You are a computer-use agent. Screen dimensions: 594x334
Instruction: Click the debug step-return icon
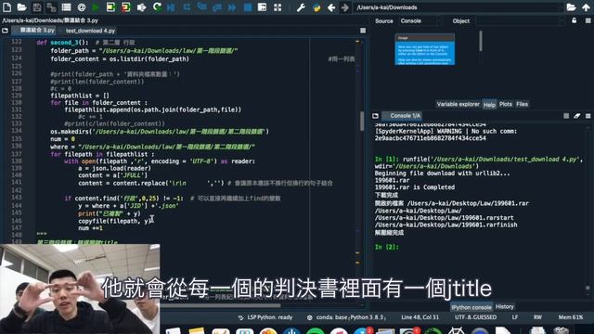[216, 7]
